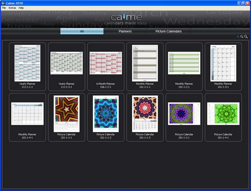Open the Help menu
Screen dimensions: 251x191
tap(21, 8)
